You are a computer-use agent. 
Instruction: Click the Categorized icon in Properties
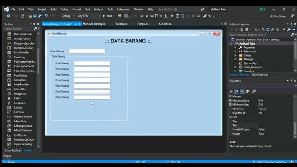[x=231, y=91]
